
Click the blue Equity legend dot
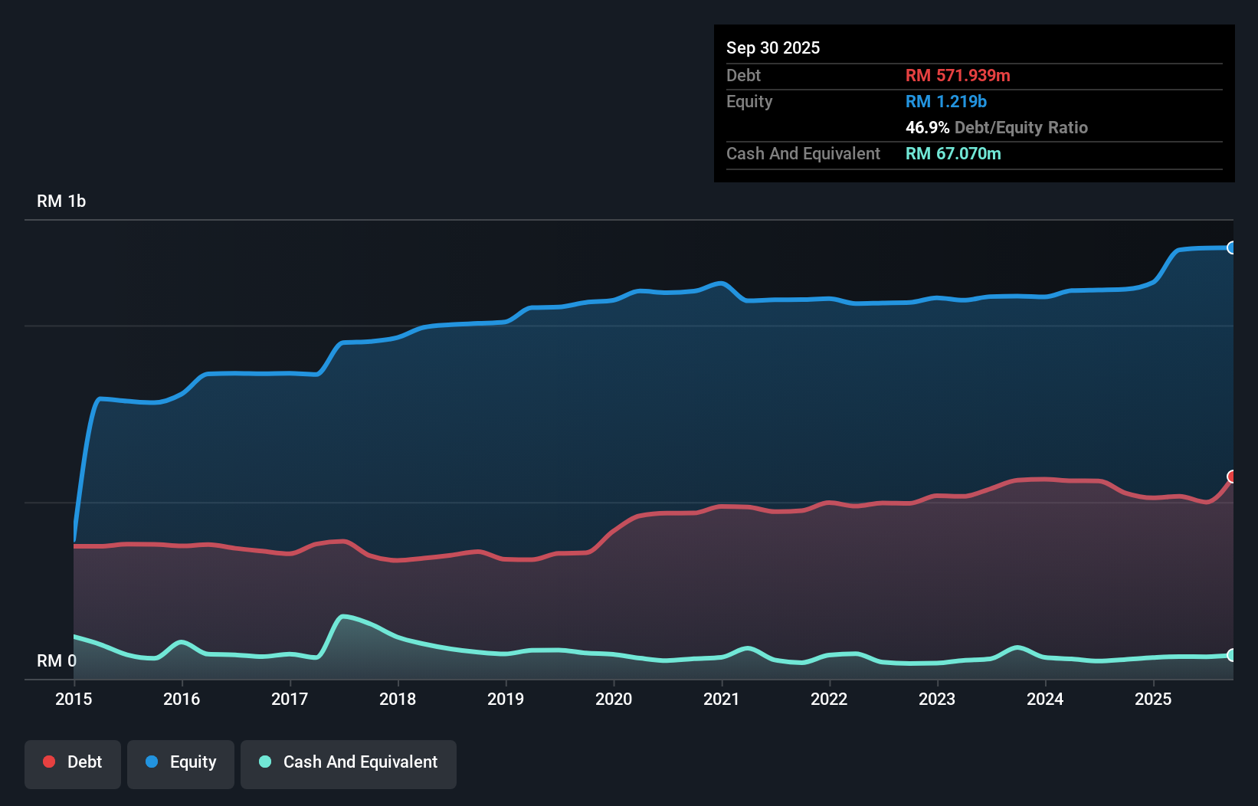click(153, 762)
